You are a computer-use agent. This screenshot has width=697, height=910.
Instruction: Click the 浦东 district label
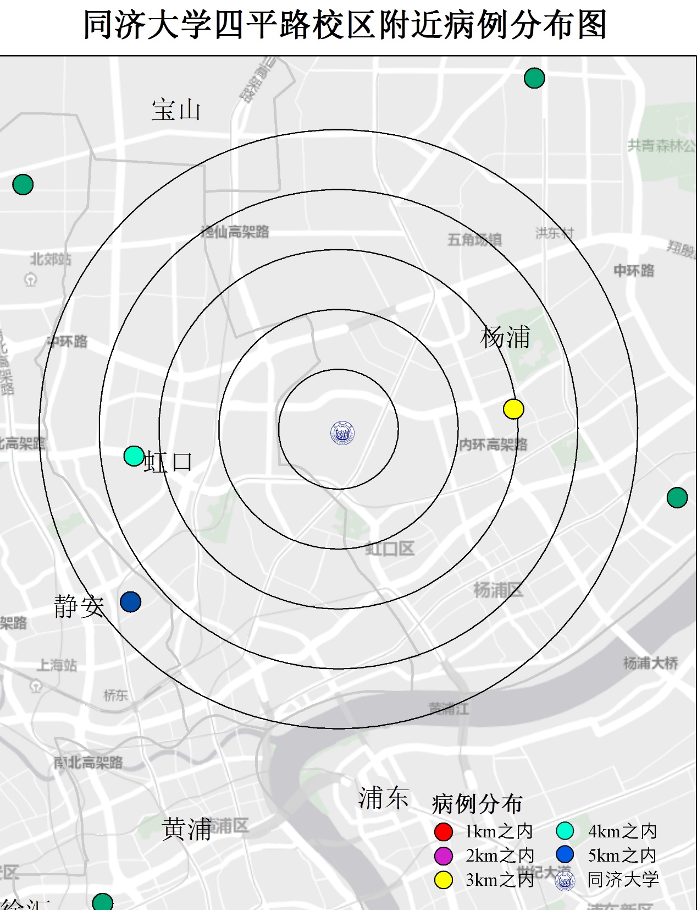383,798
